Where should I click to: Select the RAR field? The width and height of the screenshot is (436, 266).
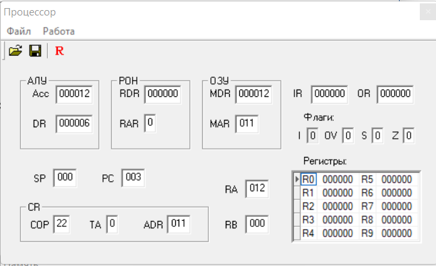pyautogui.click(x=150, y=123)
